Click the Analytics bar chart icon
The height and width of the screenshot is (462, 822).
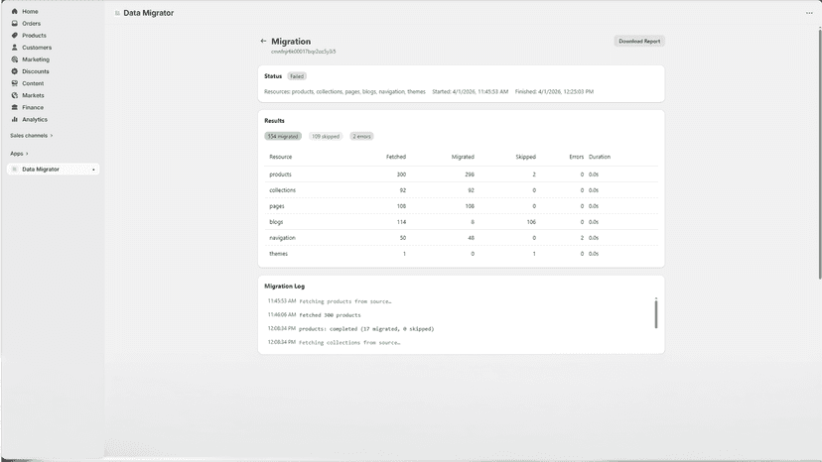[x=15, y=119]
